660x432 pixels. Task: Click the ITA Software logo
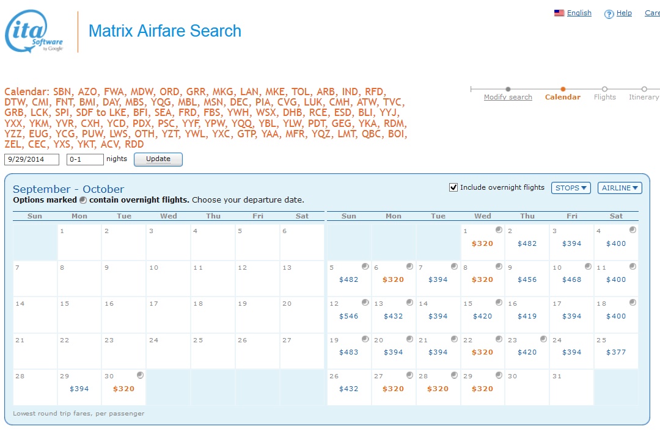coord(34,32)
